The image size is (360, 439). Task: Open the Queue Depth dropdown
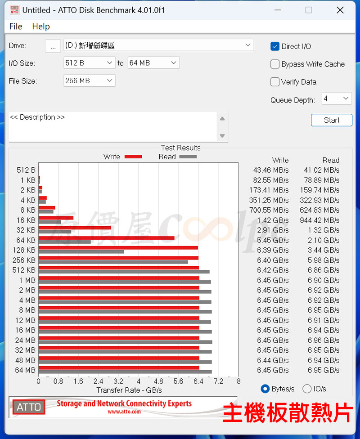[x=337, y=99]
